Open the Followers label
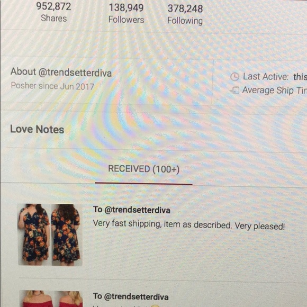Viewport: 307px width, 307px height. tap(127, 20)
